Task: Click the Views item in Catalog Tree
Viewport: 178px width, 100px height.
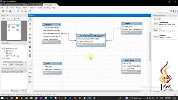Action: coord(10,53)
